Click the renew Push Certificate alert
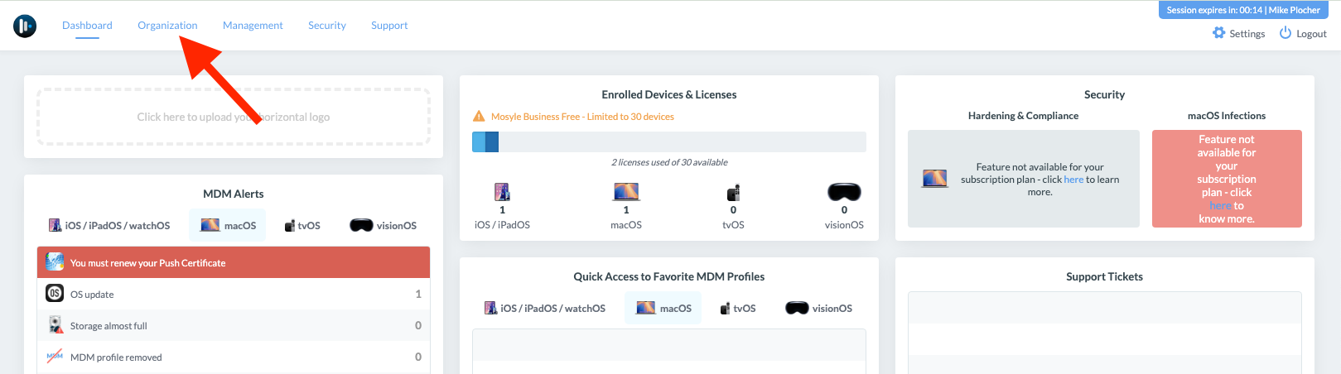 click(x=234, y=263)
